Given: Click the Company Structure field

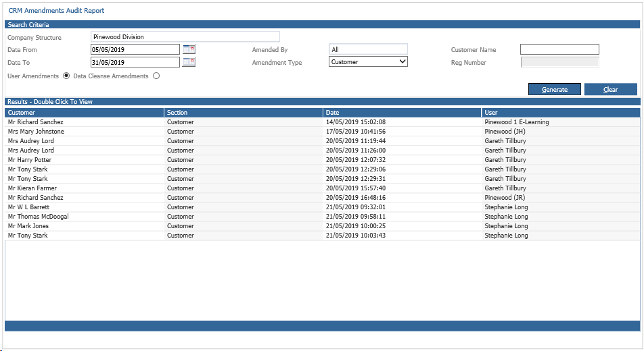Looking at the screenshot, I should tap(185, 36).
